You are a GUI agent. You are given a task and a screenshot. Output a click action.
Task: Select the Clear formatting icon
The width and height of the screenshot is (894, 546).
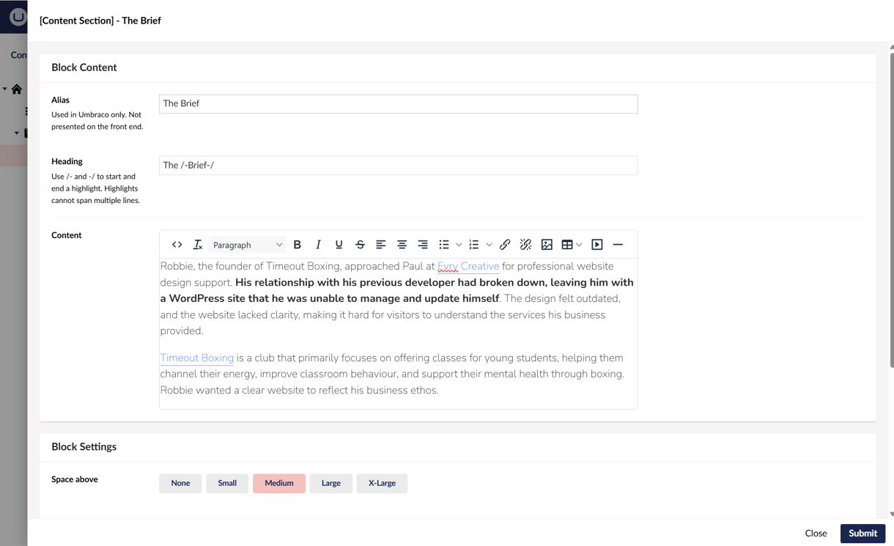coord(197,244)
